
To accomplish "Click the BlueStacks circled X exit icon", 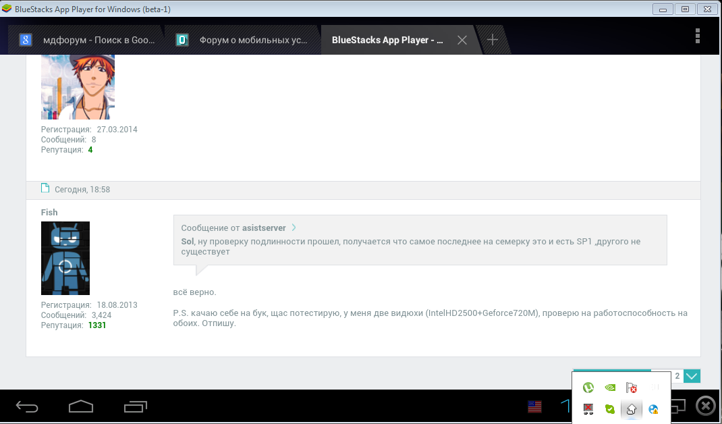I will (705, 406).
